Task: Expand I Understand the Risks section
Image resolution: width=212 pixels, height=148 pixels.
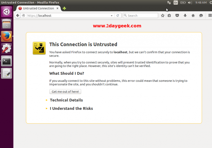Action: 71,108
